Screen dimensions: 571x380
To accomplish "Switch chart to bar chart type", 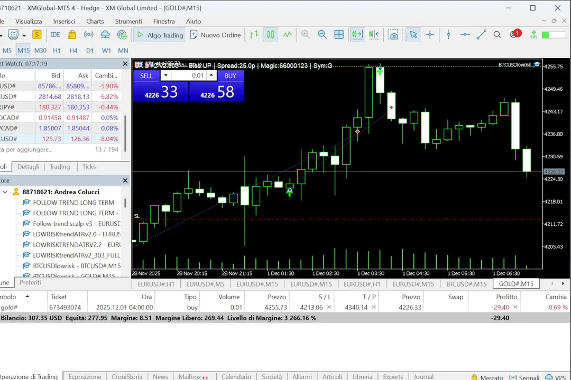I will (254, 35).
